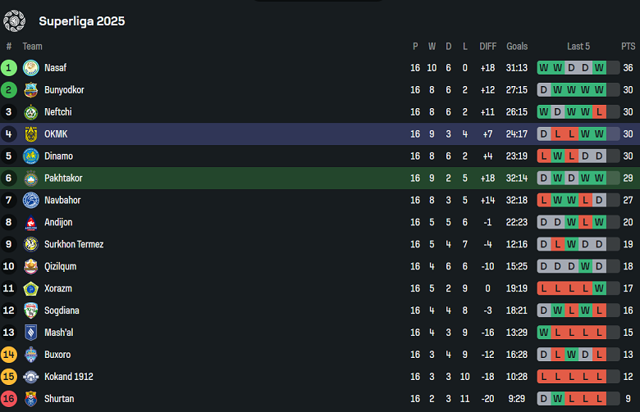Click the Nasaf club crest
This screenshot has height=412, width=640.
(31, 68)
